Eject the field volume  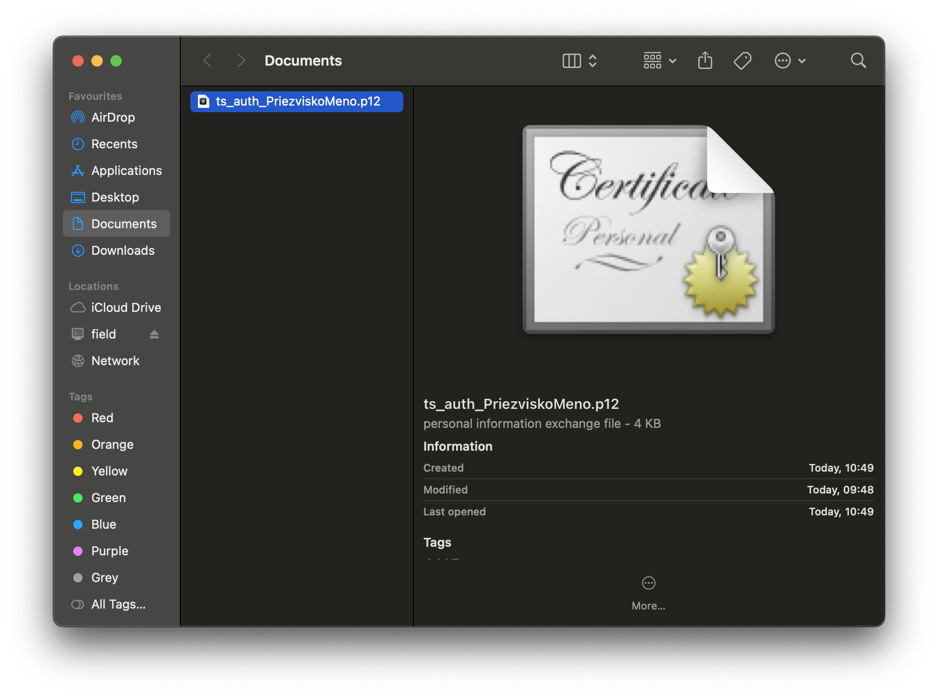click(154, 334)
